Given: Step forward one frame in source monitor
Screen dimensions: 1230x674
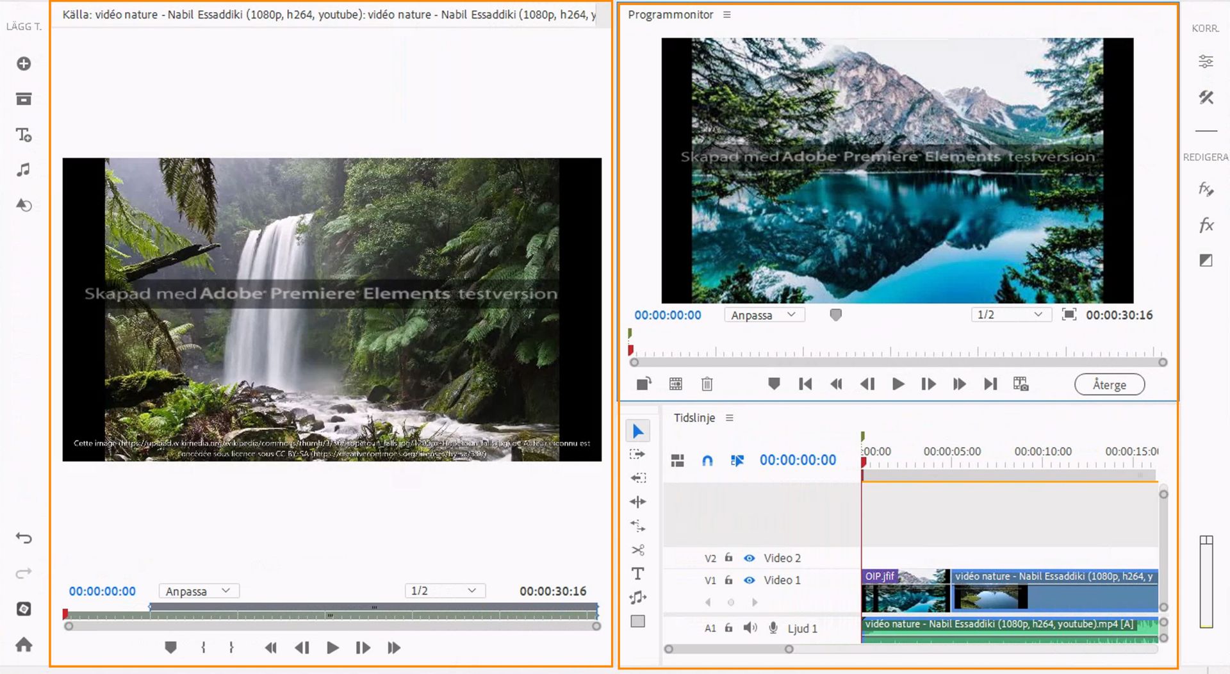Looking at the screenshot, I should (x=363, y=648).
